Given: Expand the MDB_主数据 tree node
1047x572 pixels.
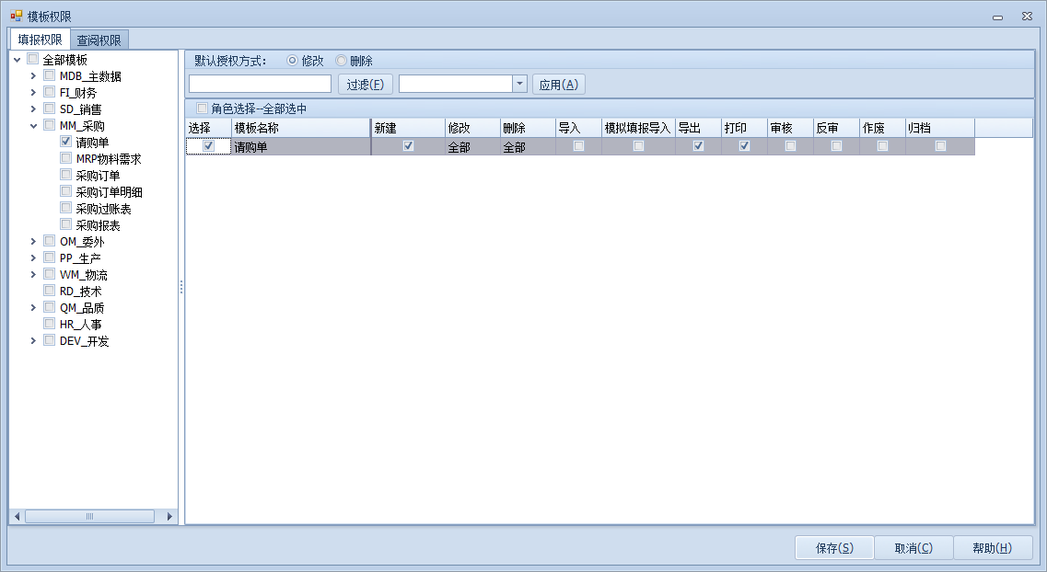Looking at the screenshot, I should pos(34,76).
